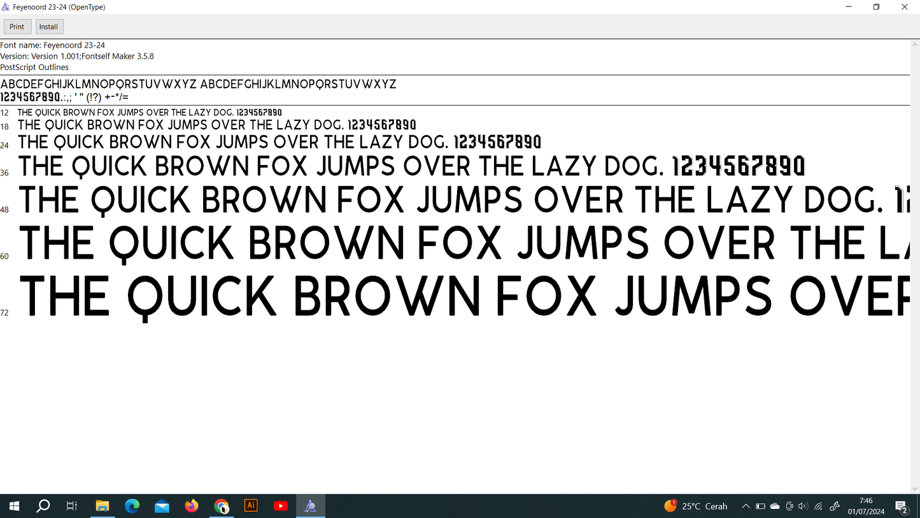Open the OneDrive cloud tray icon

[775, 506]
